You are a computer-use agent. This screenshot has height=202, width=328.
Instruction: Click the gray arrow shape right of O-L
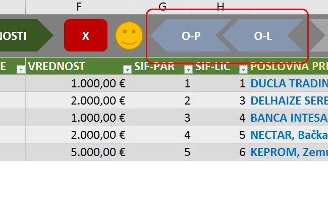tap(319, 36)
